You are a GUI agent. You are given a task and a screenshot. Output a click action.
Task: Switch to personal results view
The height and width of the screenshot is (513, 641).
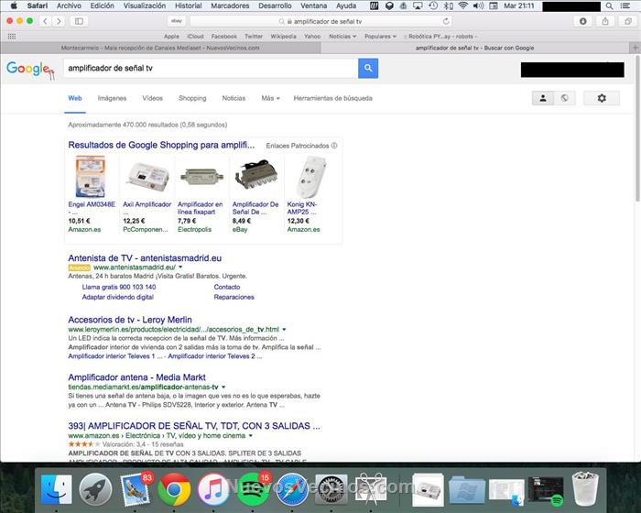click(542, 98)
